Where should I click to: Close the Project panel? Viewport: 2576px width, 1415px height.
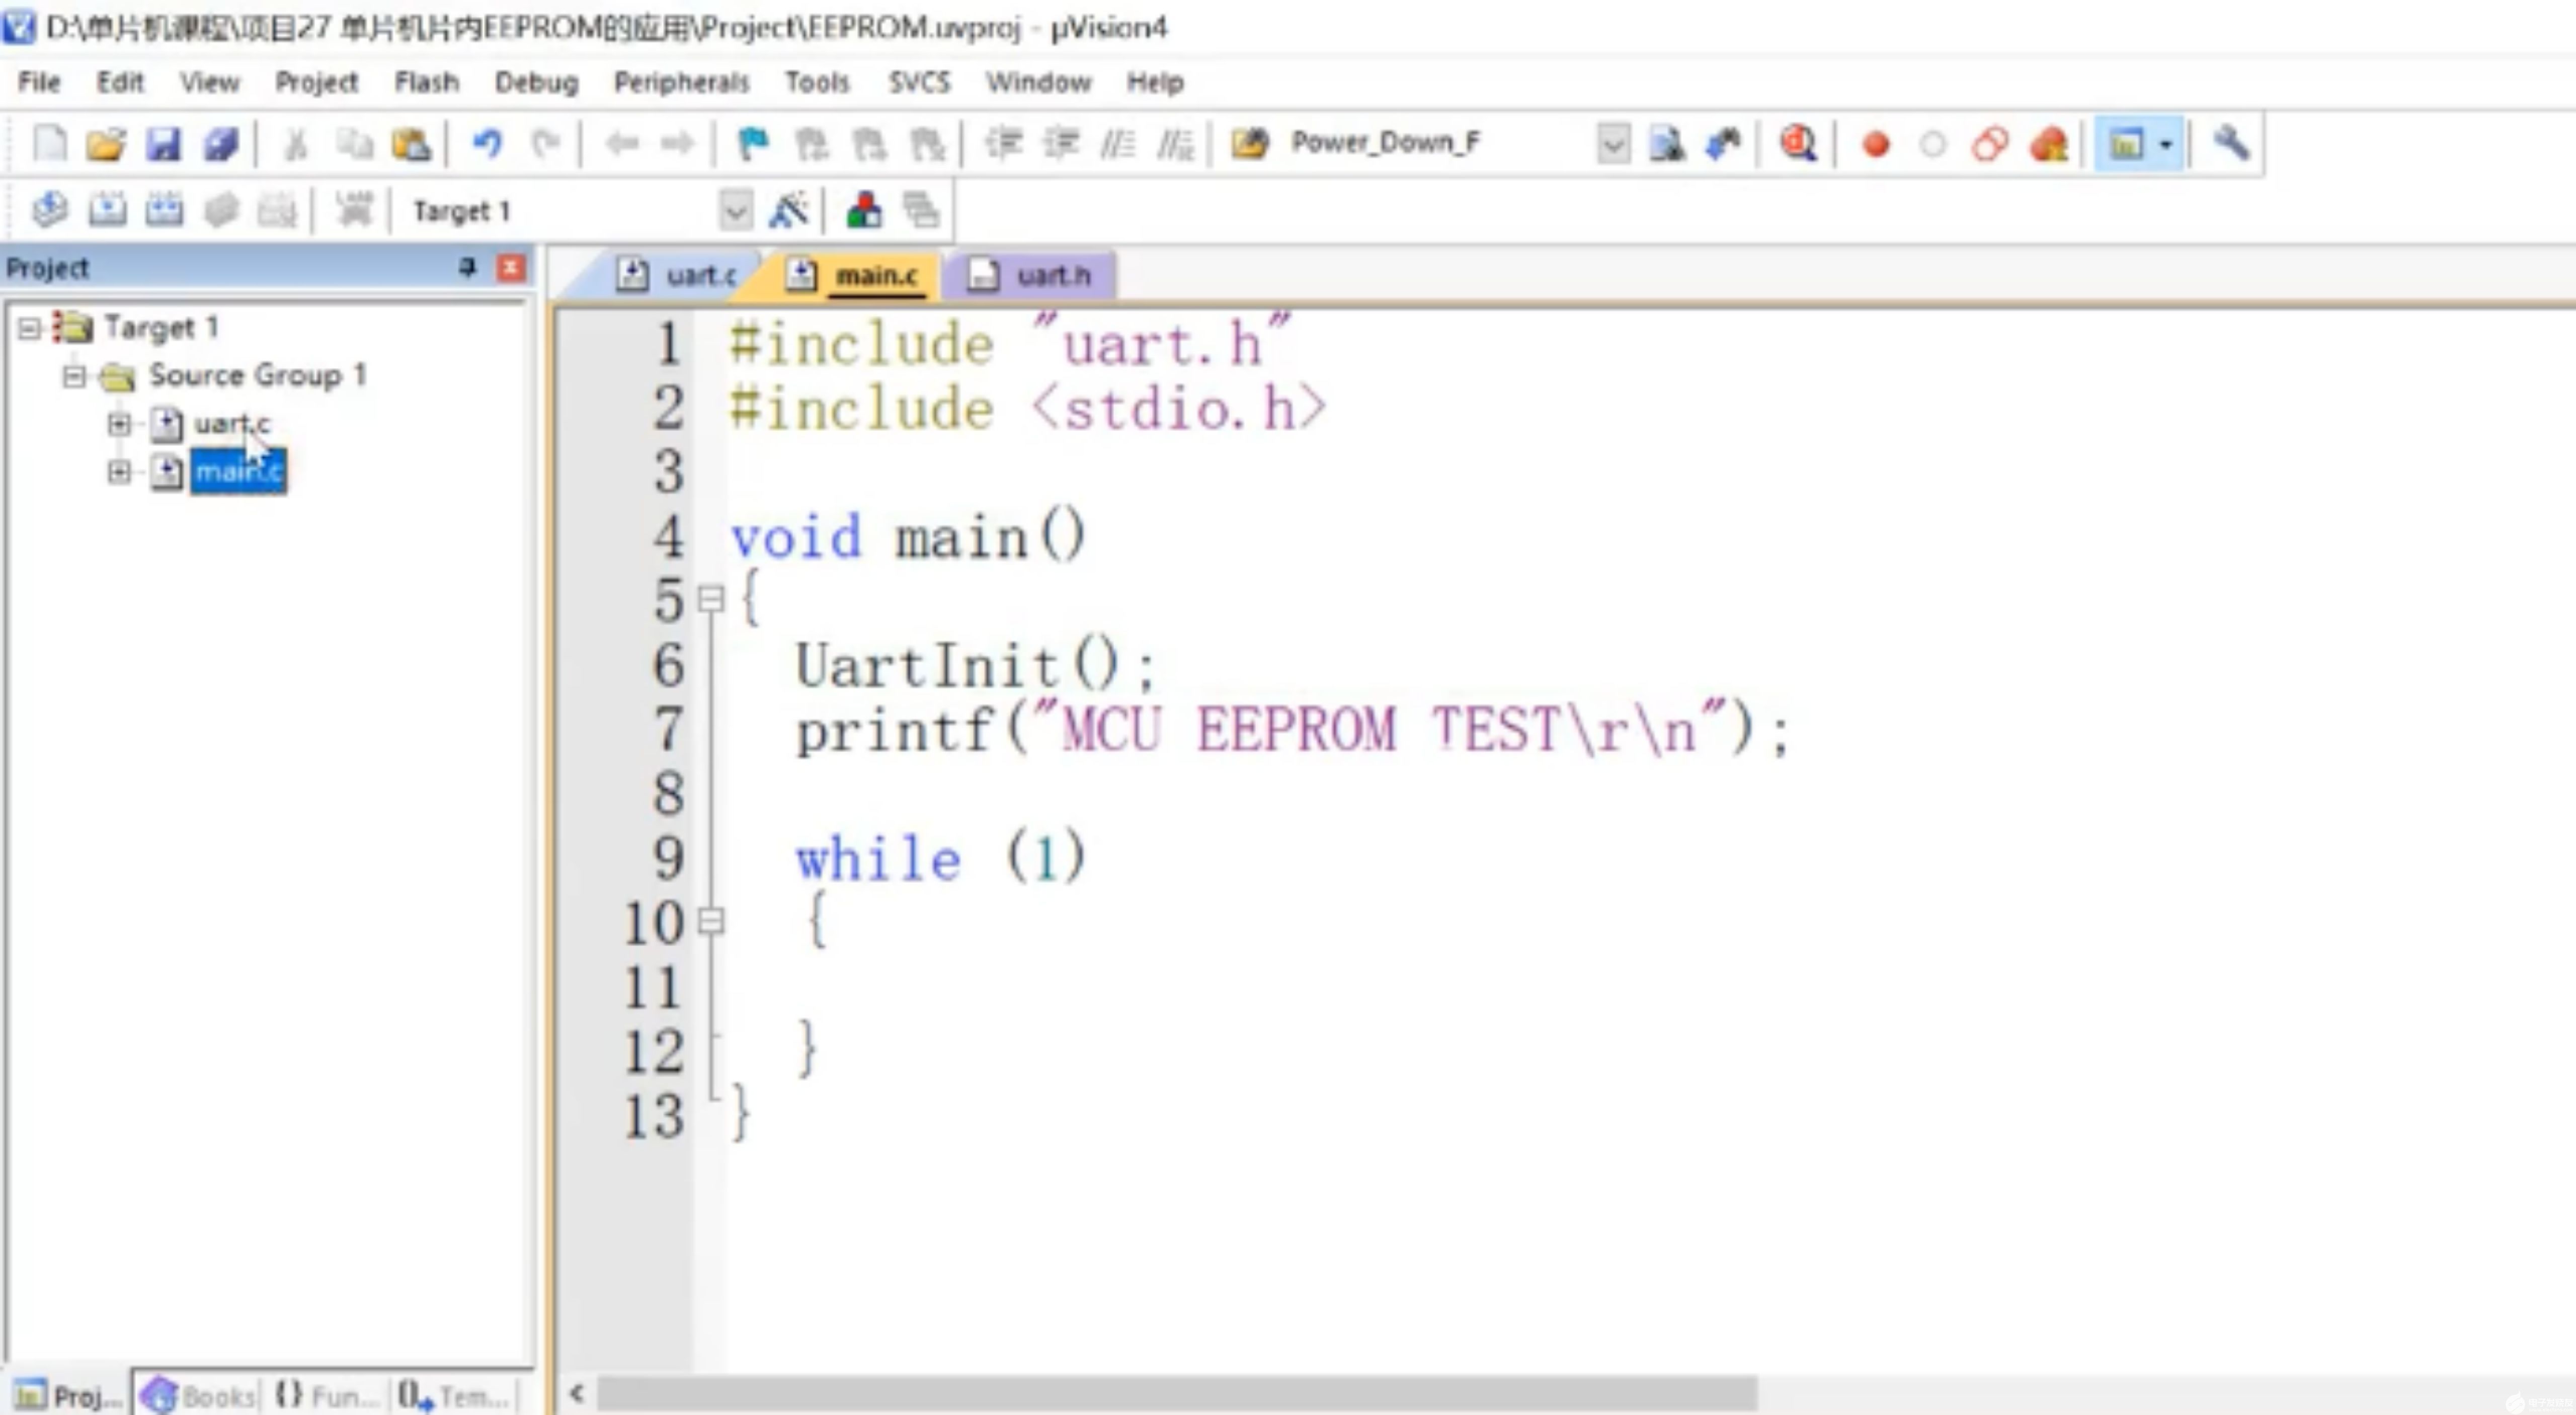tap(511, 267)
